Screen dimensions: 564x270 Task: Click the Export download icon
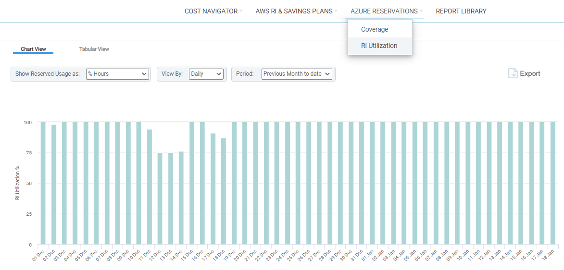(x=513, y=73)
